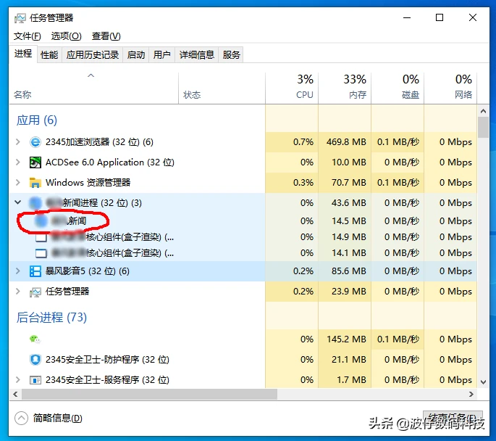Click the 0.7% CPU value
This screenshot has width=496, height=441.
tap(303, 142)
